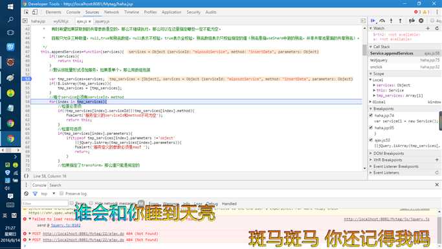This screenshot has width=442, height=249.
Task: Select the Handled filter level
Action: 229,204
